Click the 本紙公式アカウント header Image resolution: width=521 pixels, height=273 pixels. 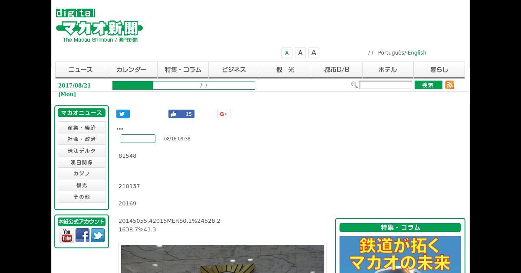click(82, 221)
